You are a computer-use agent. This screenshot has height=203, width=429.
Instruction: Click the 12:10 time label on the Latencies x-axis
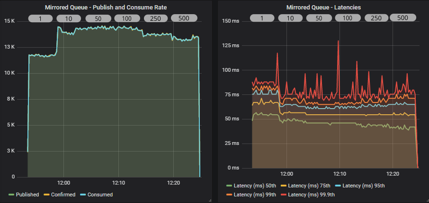(x=340, y=174)
